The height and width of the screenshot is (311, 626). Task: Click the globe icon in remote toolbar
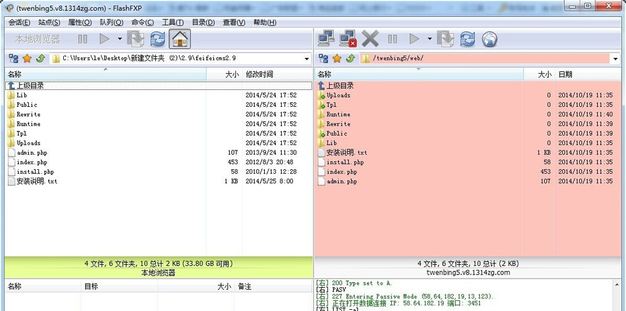pos(490,39)
